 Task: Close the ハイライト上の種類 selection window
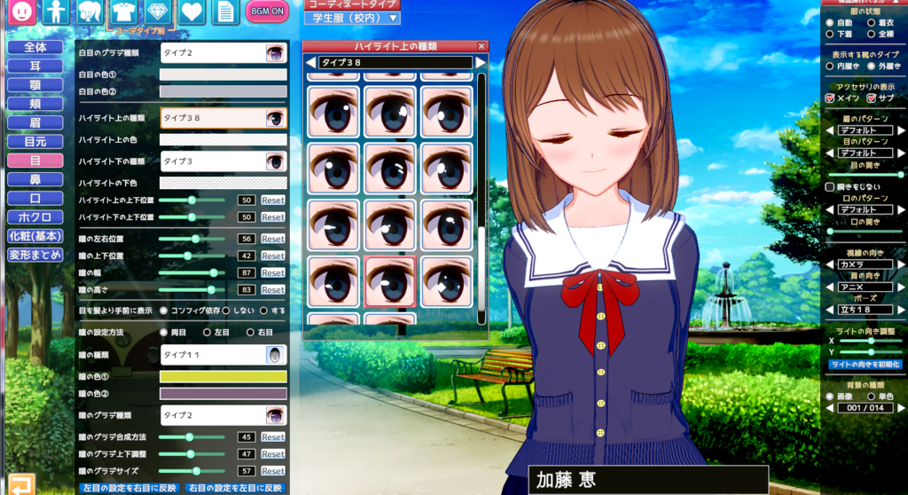click(x=481, y=46)
